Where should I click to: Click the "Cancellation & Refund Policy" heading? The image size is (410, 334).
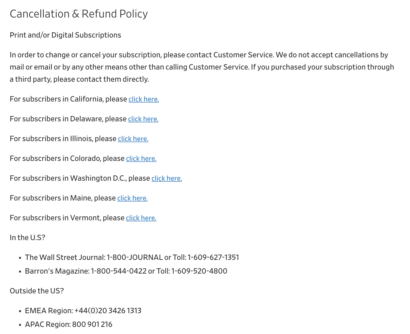tap(79, 14)
